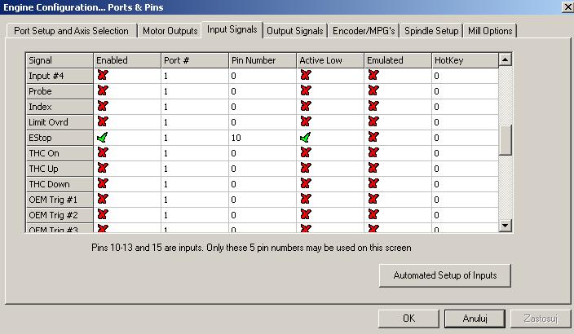This screenshot has height=334, width=574.
Task: Toggle Active Low for OEM Trig #1
Action: coord(306,199)
